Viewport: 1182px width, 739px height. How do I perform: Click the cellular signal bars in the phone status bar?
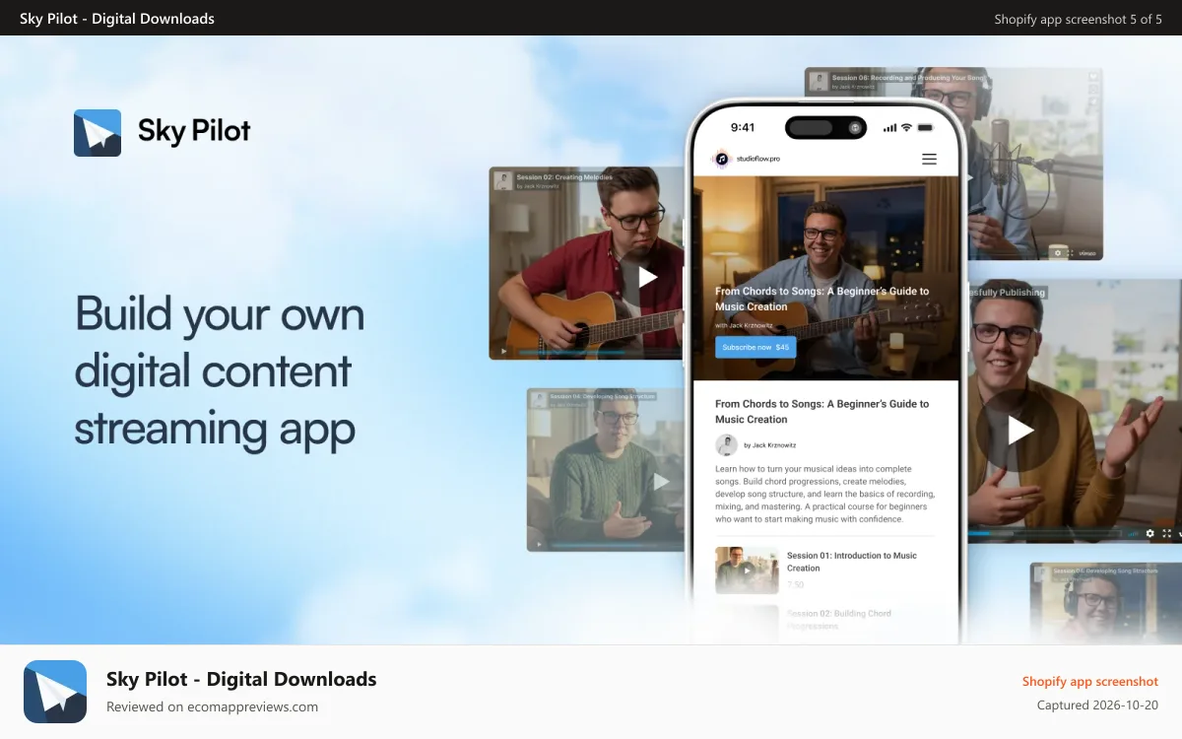point(889,128)
